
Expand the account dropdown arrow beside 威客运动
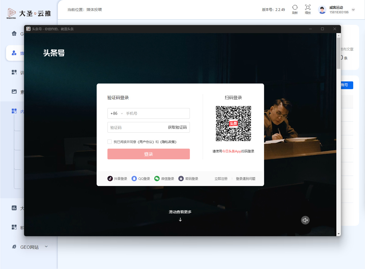(353, 10)
